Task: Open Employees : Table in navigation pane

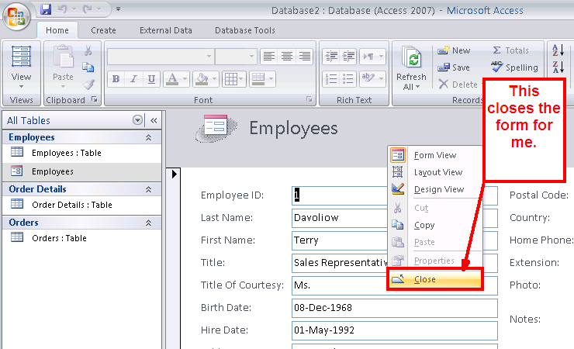Action: [x=82, y=153]
